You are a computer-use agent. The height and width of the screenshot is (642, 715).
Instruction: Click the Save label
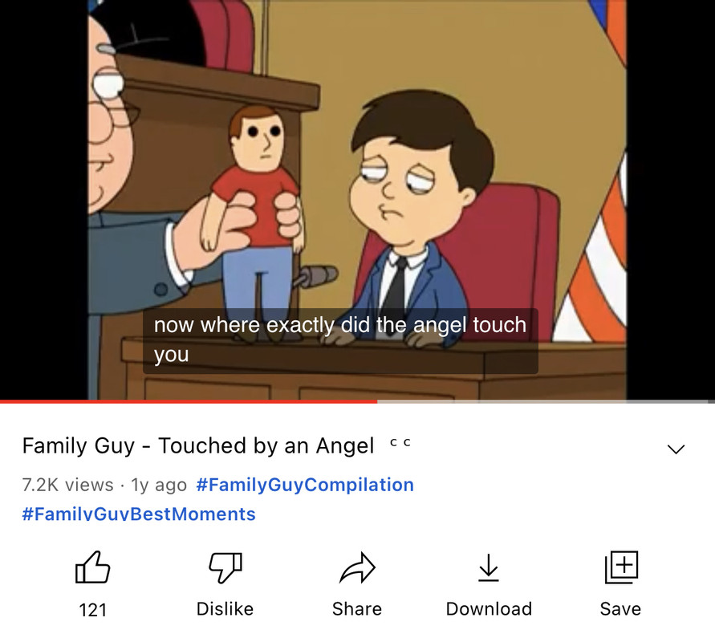point(620,609)
